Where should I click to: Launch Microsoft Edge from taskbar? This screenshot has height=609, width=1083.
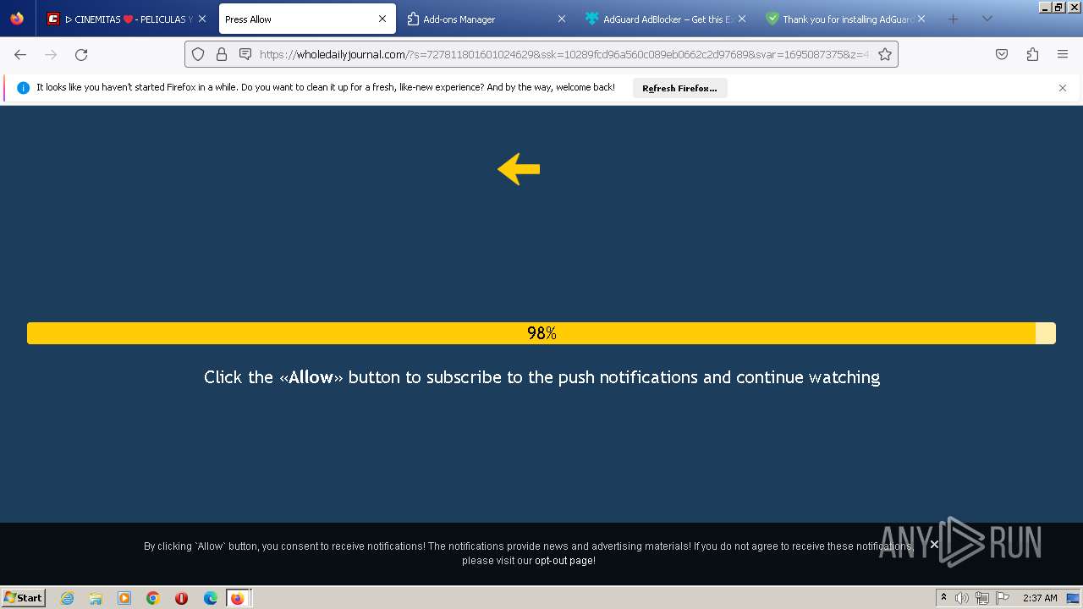pos(211,598)
